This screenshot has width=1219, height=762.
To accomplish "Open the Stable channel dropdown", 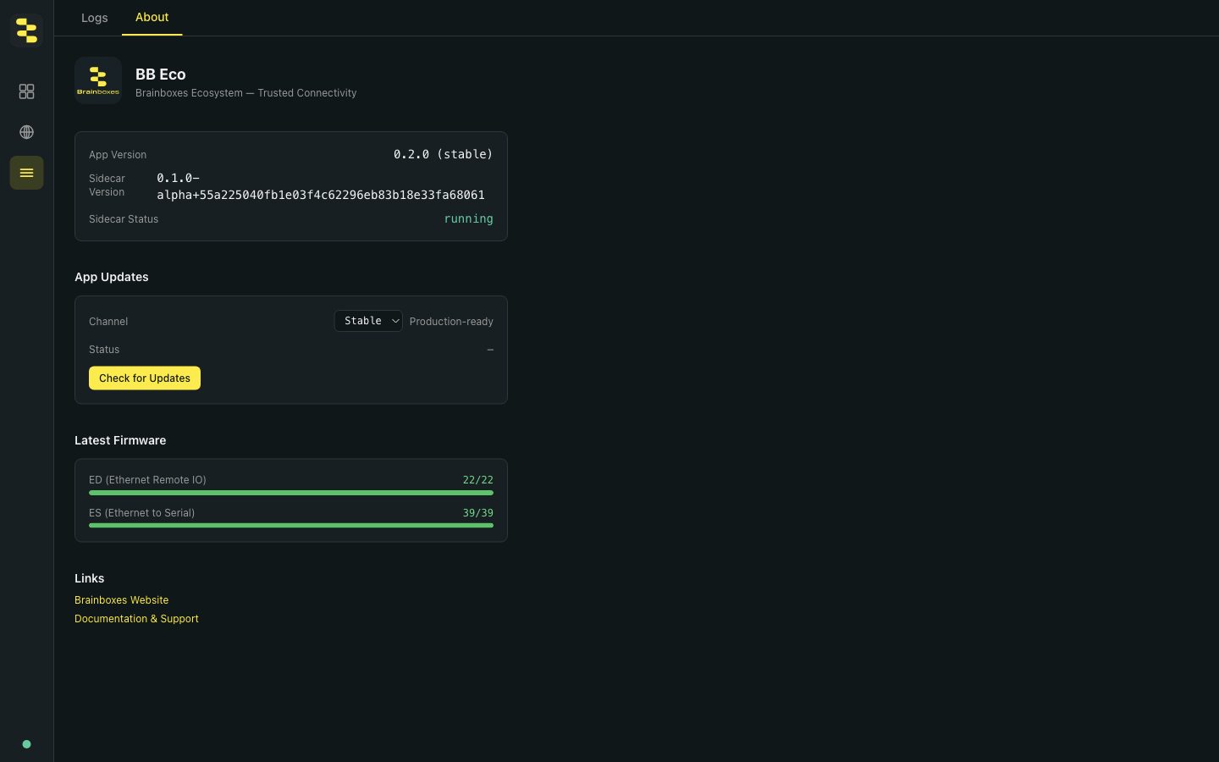I will pos(368,321).
